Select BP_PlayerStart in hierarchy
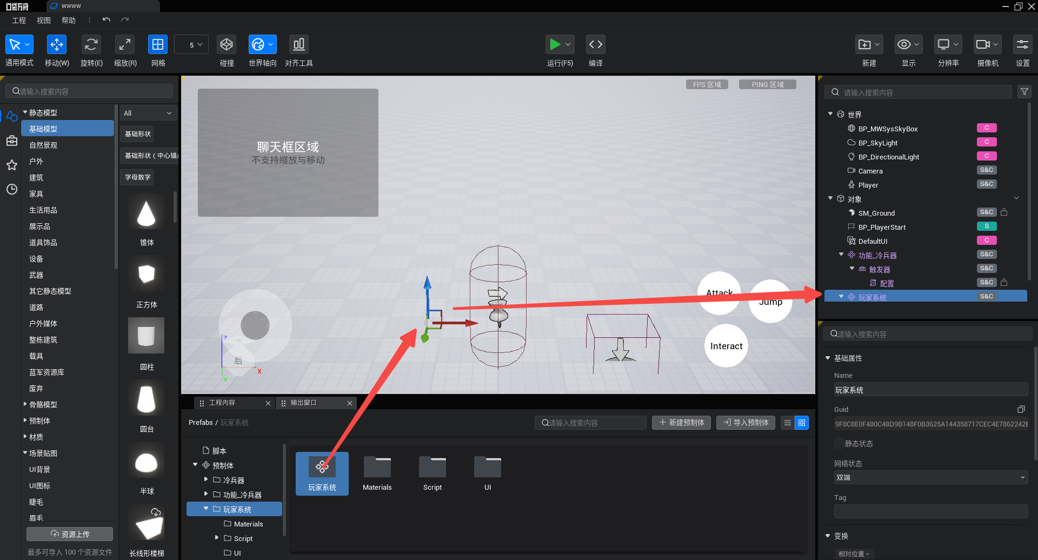 882,227
